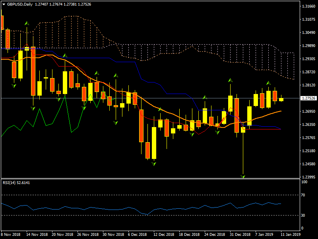Click the RSI(14) 52.6141 indicator label
The image size is (318, 239).
coord(16,182)
